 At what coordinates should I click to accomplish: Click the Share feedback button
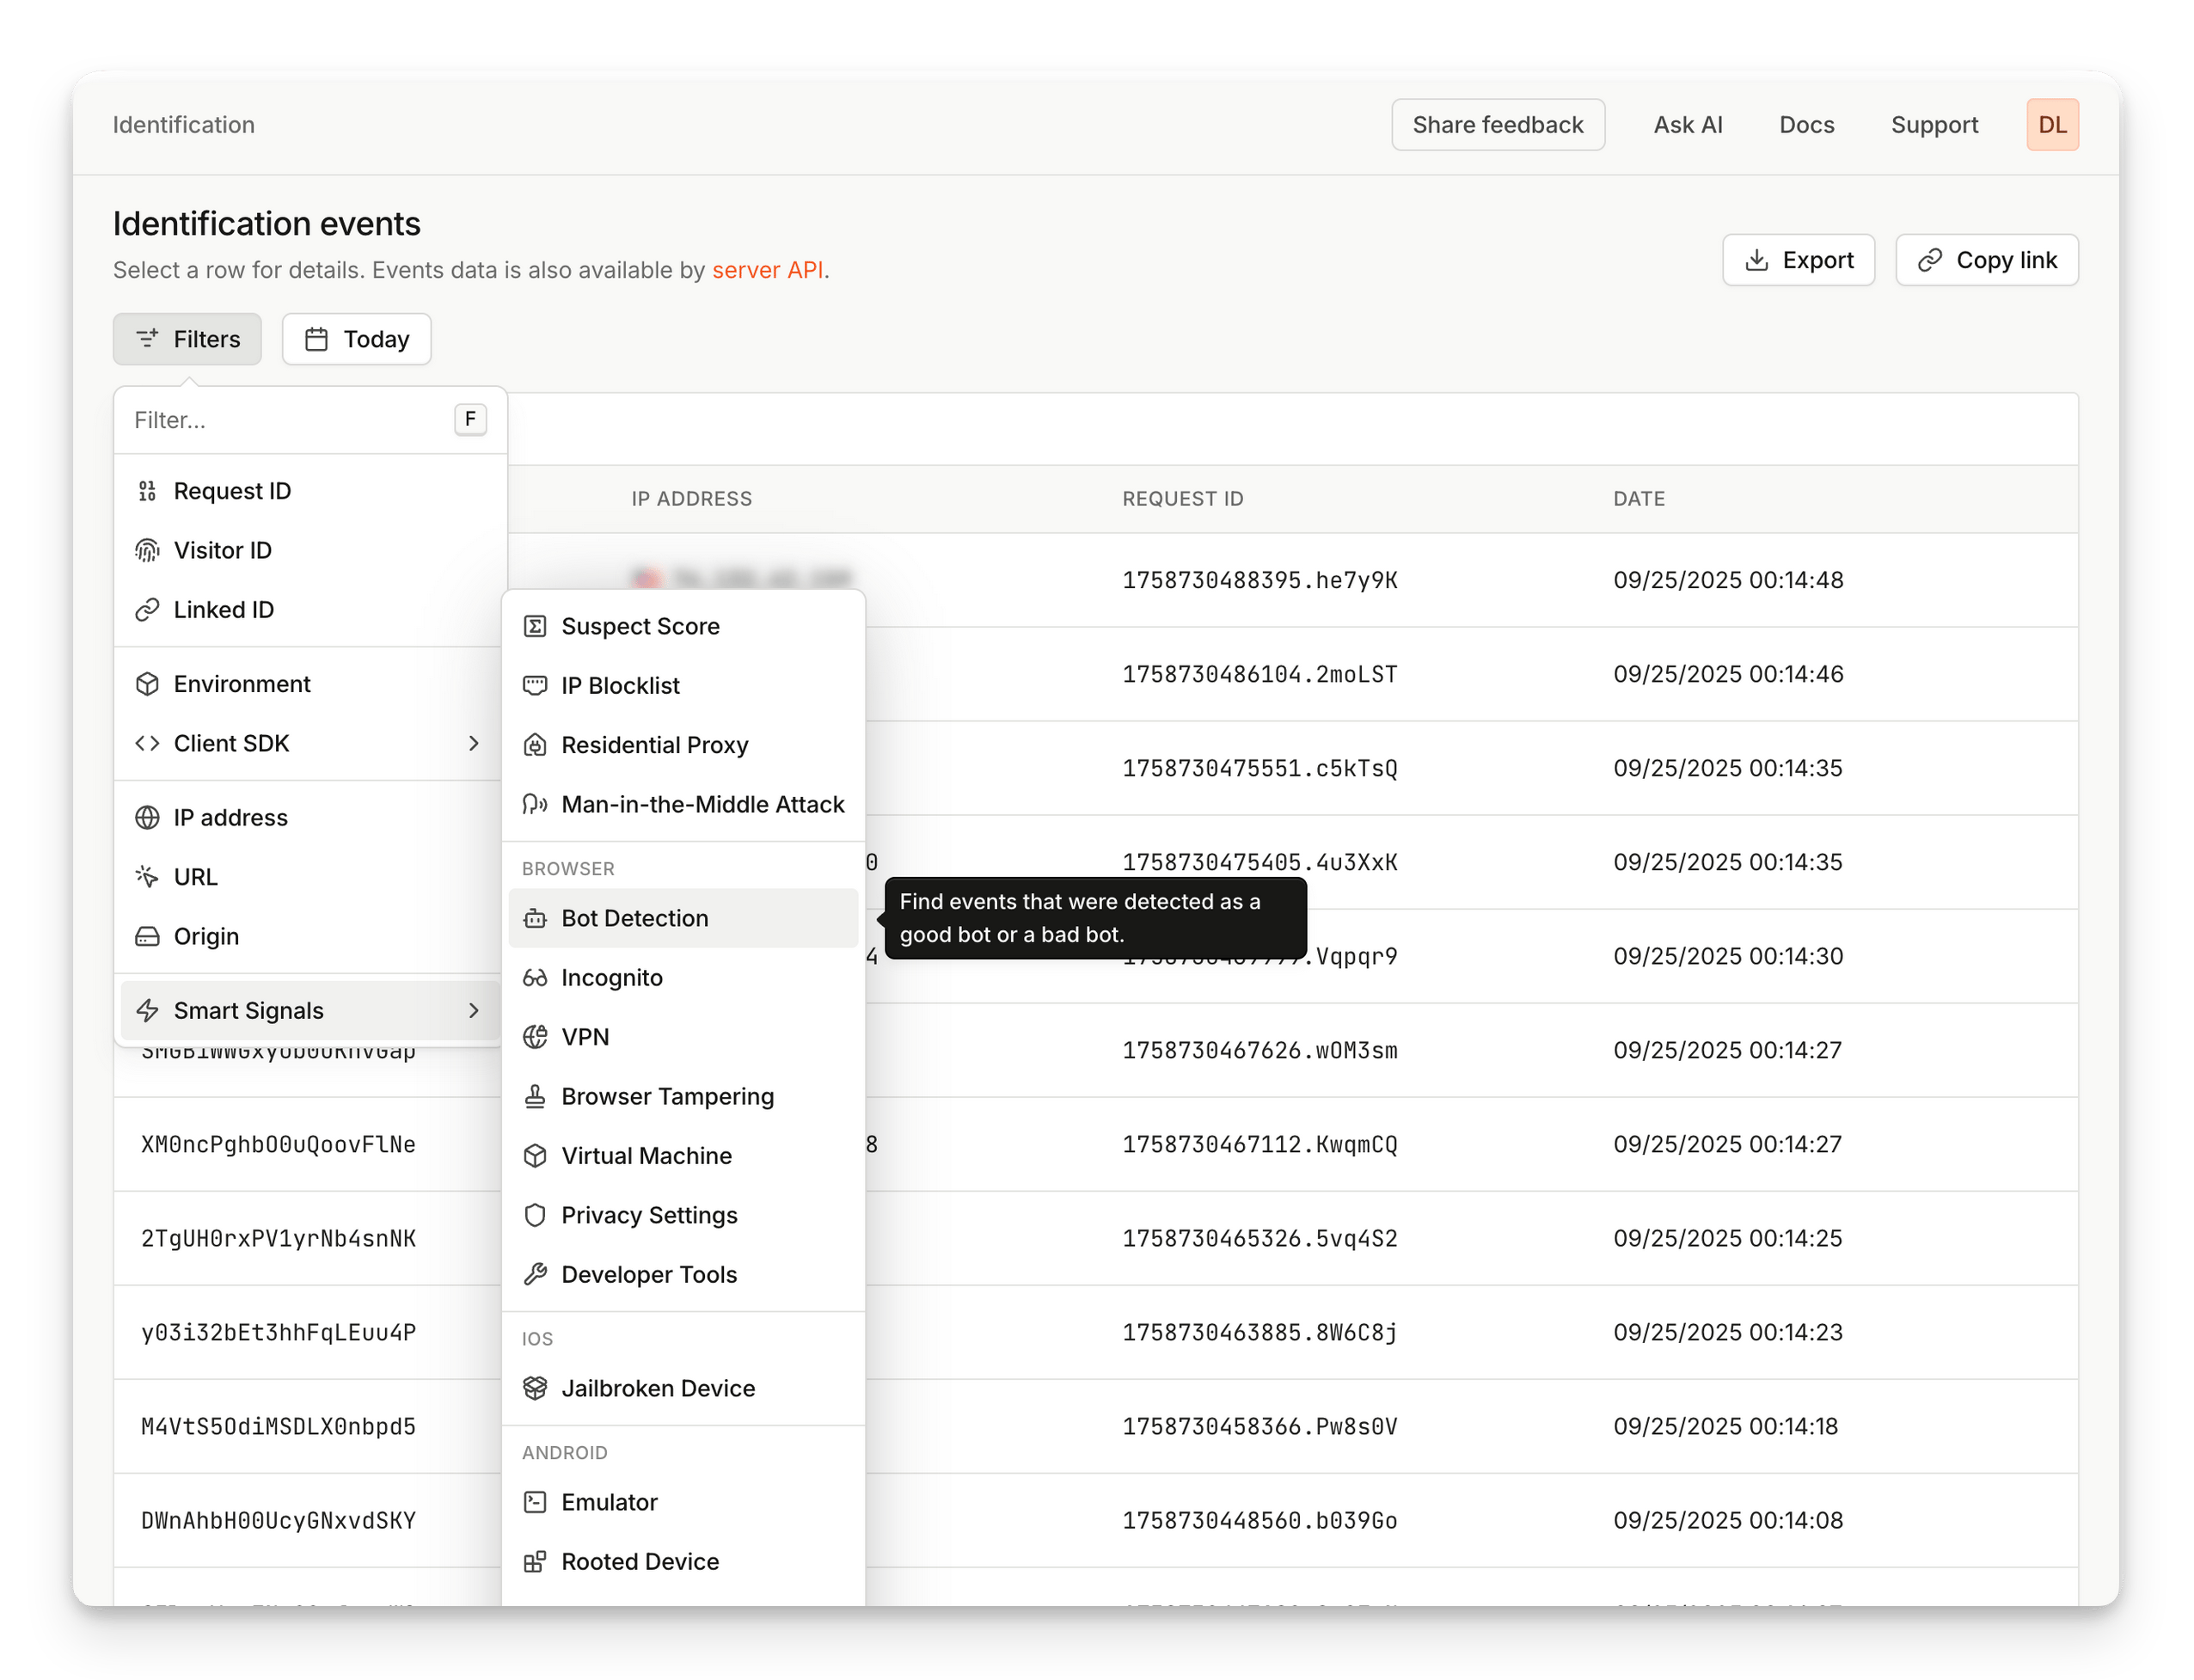[1497, 125]
